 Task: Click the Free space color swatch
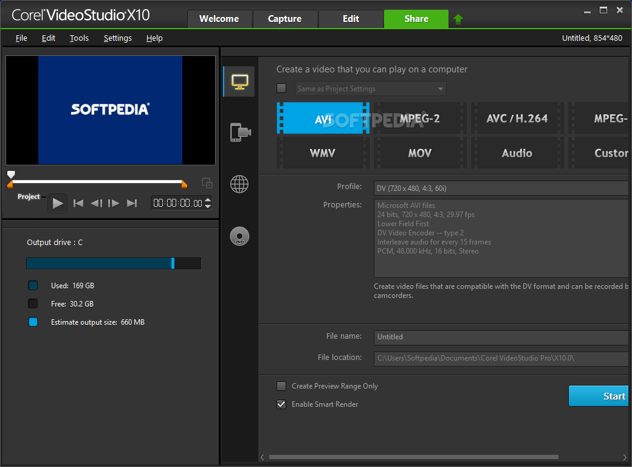(33, 303)
